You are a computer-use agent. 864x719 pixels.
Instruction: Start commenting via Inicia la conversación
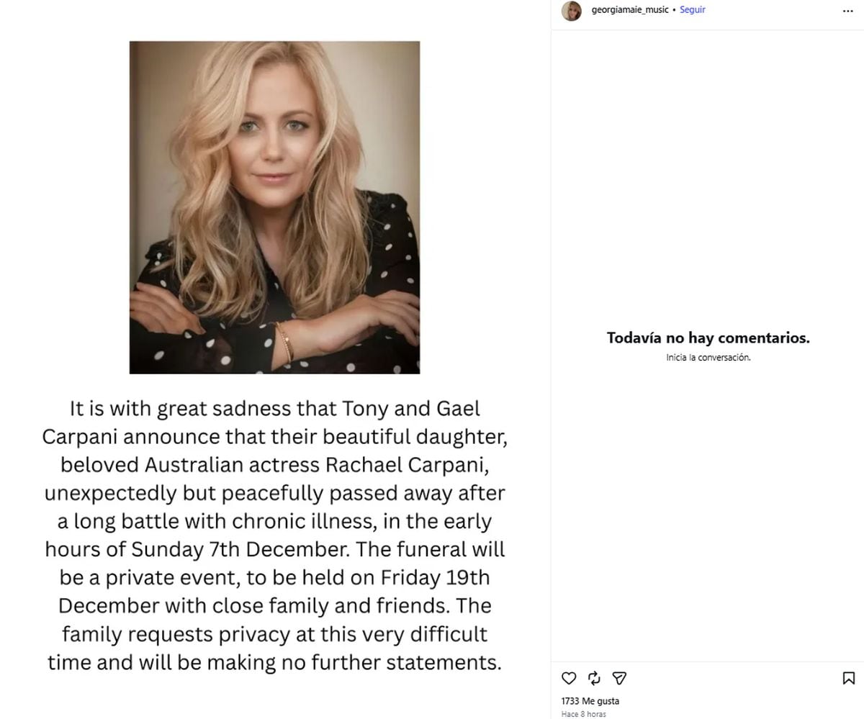pos(707,357)
